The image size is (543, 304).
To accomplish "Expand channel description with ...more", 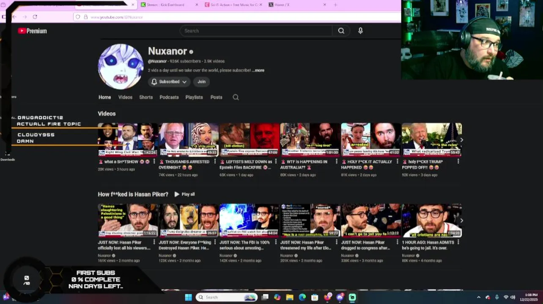I will [258, 71].
